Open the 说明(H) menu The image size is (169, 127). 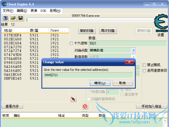(55, 11)
